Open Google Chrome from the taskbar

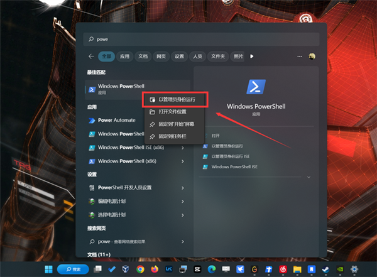(140, 269)
